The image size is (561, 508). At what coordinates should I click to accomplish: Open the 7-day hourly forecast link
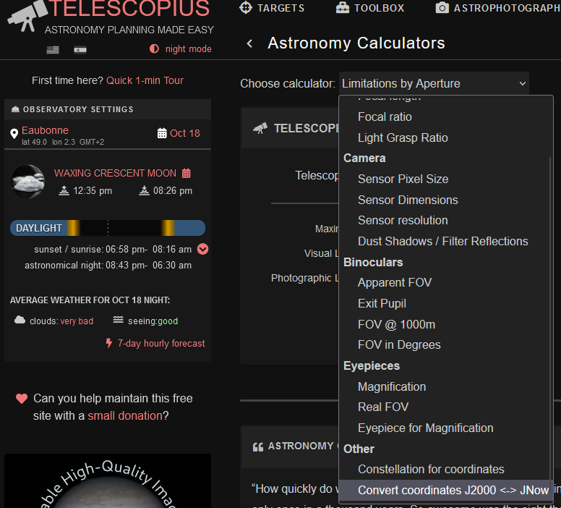click(x=161, y=344)
